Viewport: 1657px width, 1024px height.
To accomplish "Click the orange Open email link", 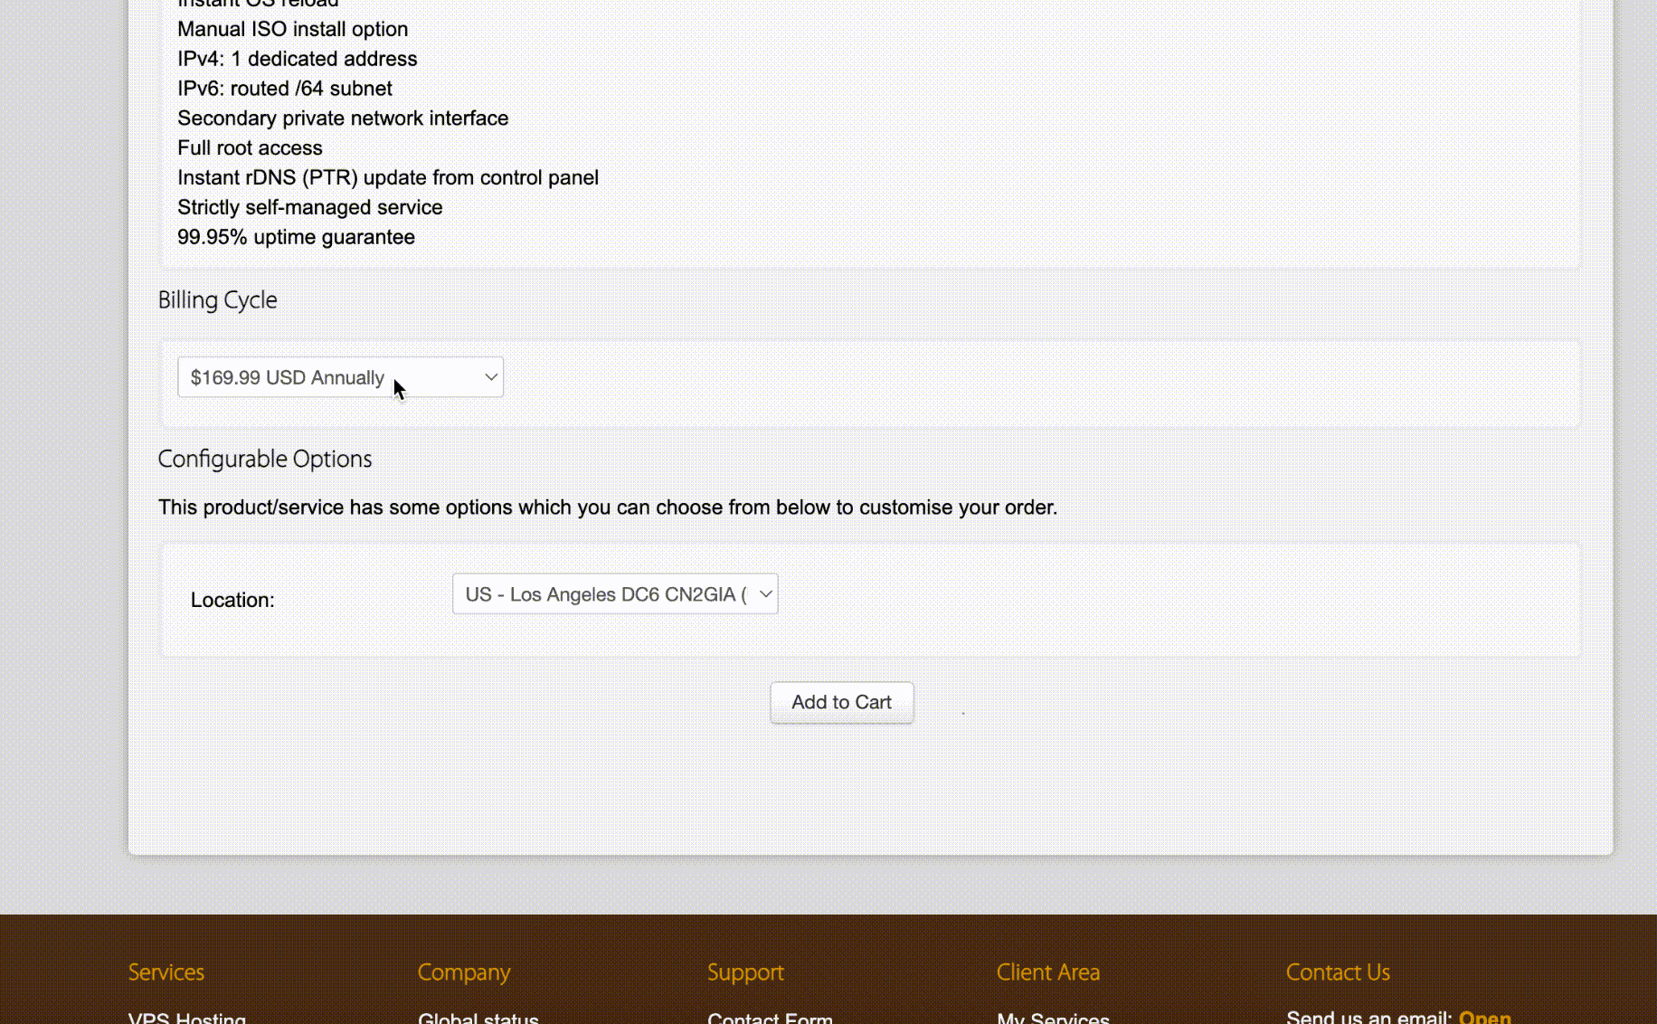I will point(1484,1017).
